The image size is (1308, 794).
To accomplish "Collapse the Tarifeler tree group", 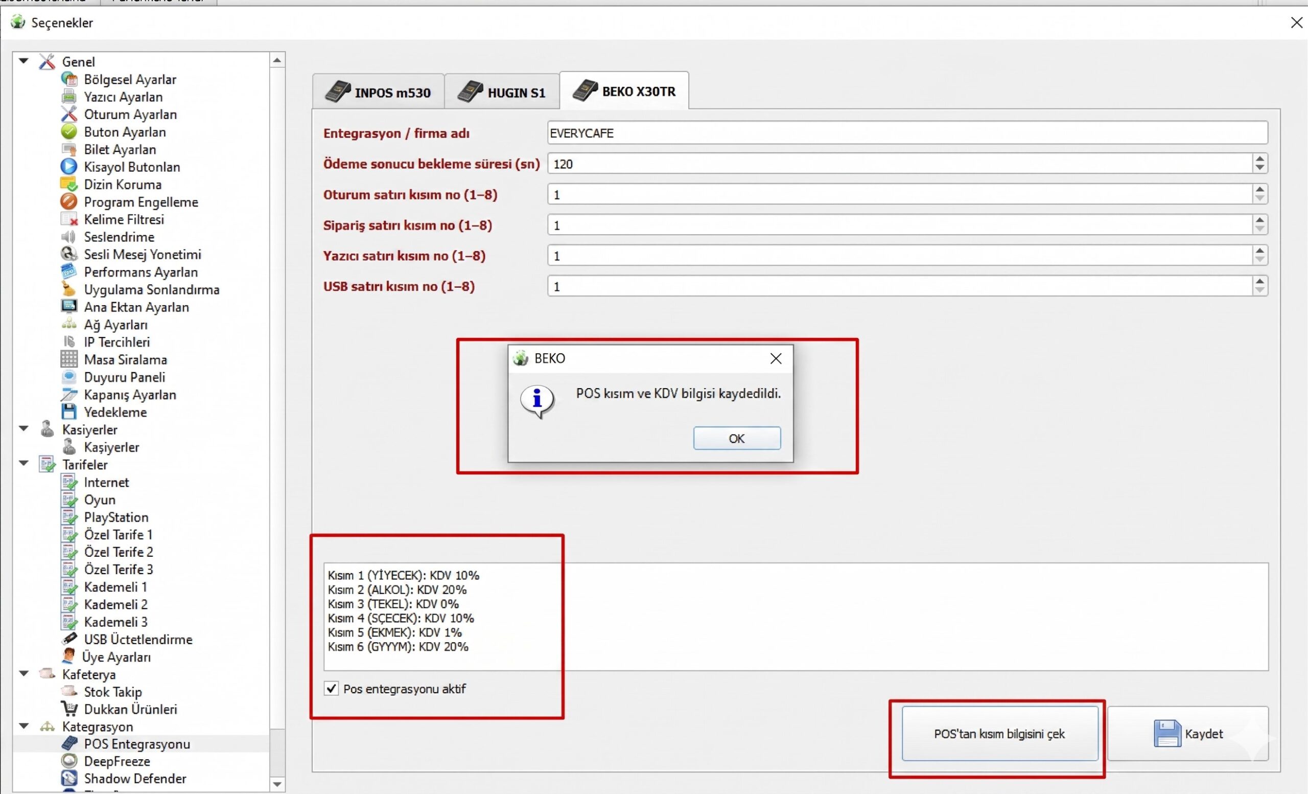I will 24,464.
